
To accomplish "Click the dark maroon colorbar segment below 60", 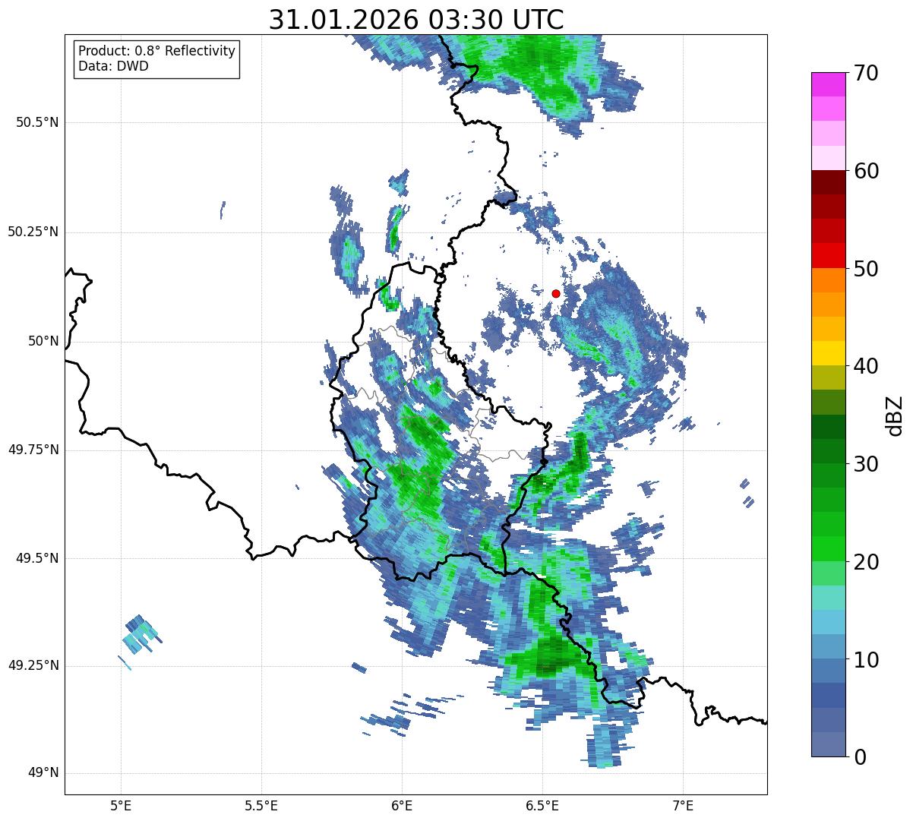I will [829, 182].
